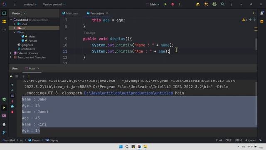Image resolution: width=266 pixels, height=150 pixels.
Task: Click the 11:44 caret position indicator
Action: coord(219,140)
